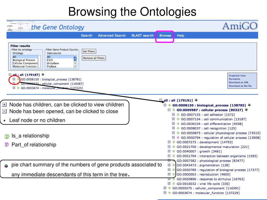This screenshot has width=267, height=200.
Task: Expand development [14793] node
Action: (169, 142)
